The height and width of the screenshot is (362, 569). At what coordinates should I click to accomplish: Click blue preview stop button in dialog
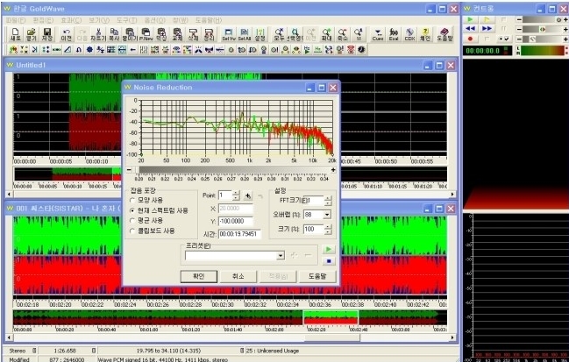[x=329, y=261]
